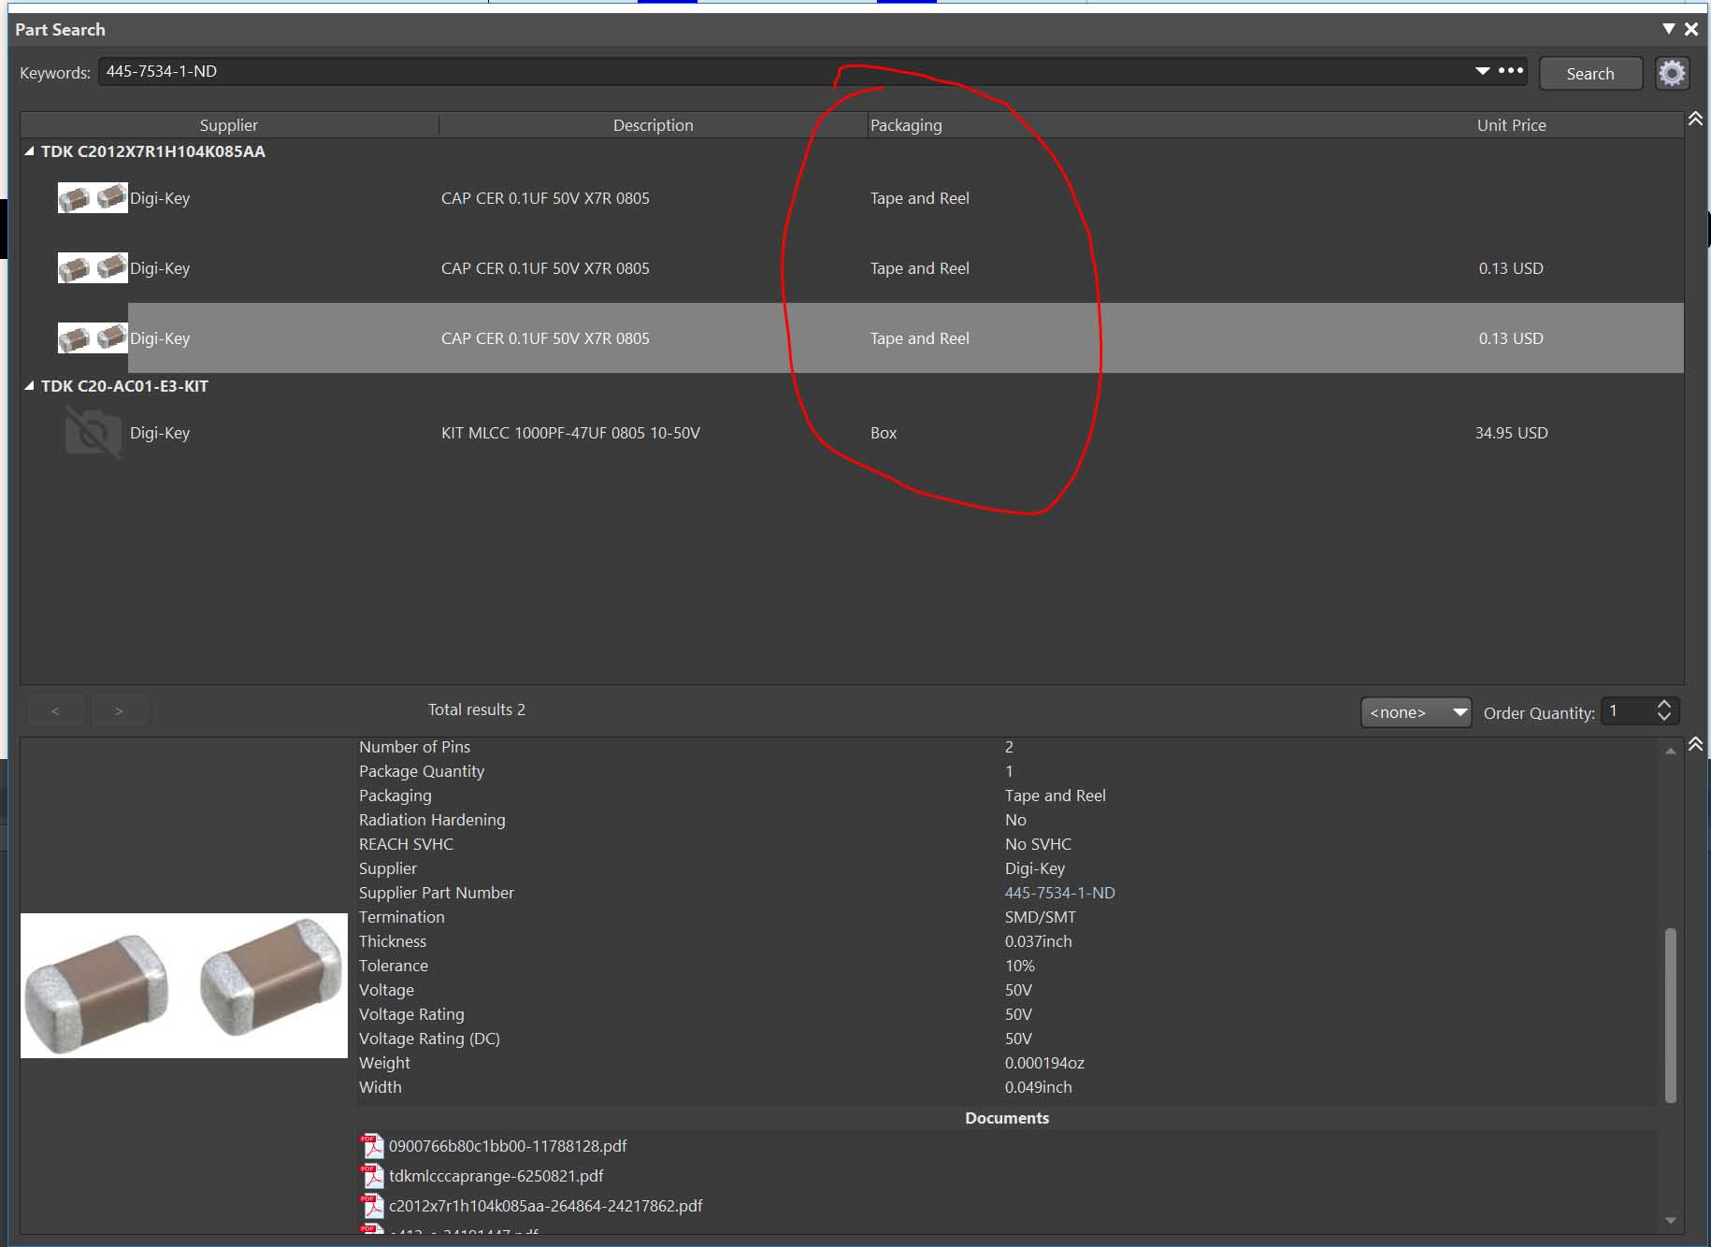
Task: Click the Search button
Action: (1589, 74)
